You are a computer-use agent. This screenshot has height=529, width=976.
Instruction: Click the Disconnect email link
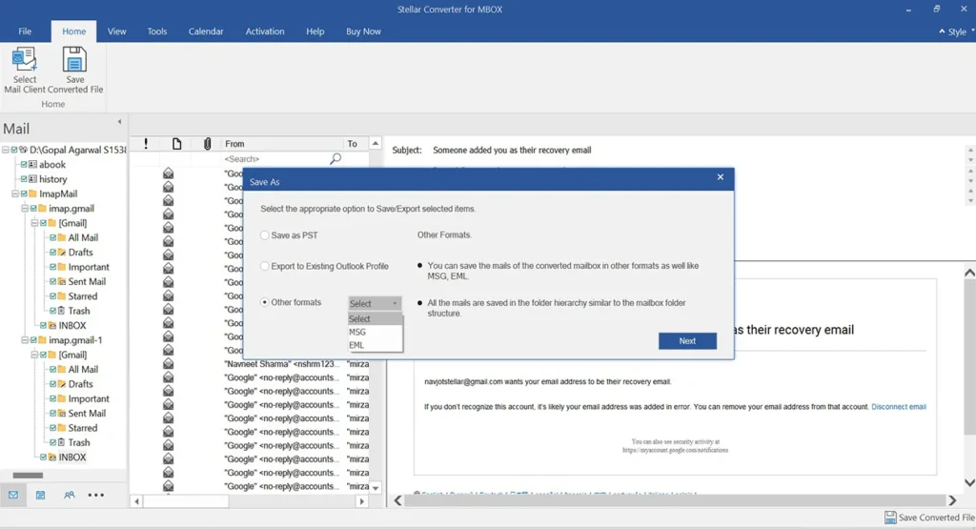coord(898,406)
